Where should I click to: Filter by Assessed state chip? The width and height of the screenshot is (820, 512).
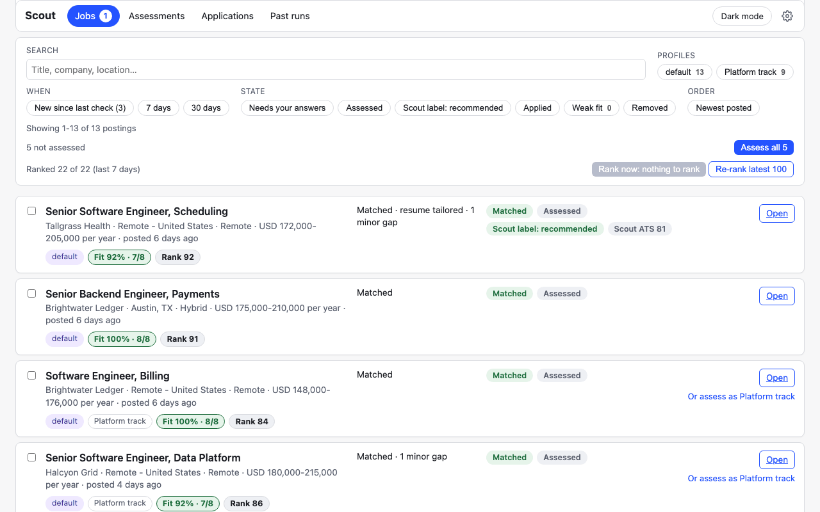coord(365,108)
